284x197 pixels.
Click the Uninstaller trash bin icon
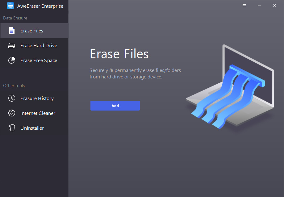[x=12, y=128]
